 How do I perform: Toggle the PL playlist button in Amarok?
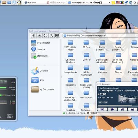[x=100, y=102]
